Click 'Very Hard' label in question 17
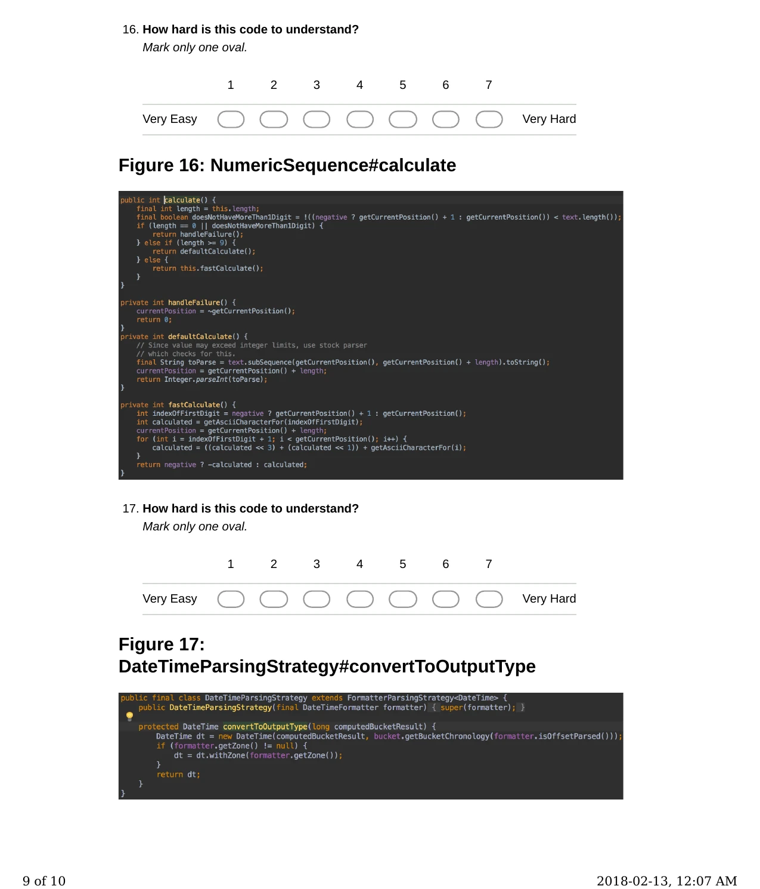The height and width of the screenshot is (889, 760). 549,598
